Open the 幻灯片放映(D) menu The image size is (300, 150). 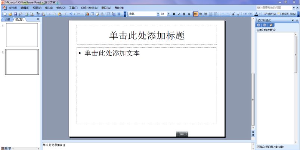(89, 8)
